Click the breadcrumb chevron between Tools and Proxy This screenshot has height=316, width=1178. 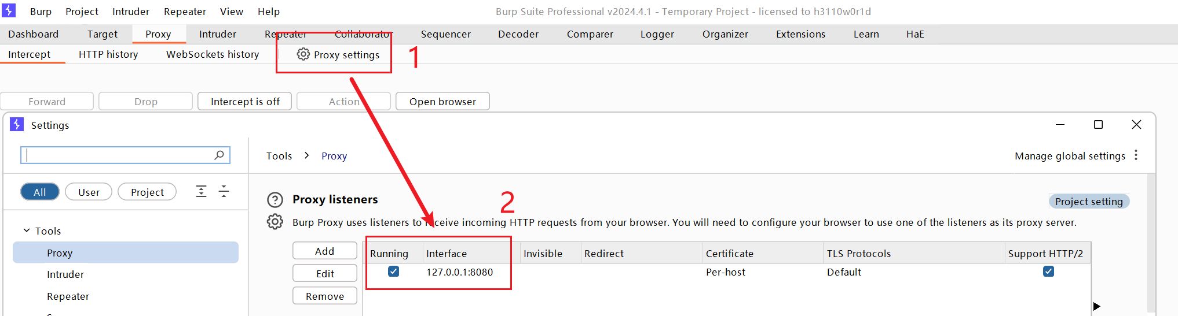point(307,155)
